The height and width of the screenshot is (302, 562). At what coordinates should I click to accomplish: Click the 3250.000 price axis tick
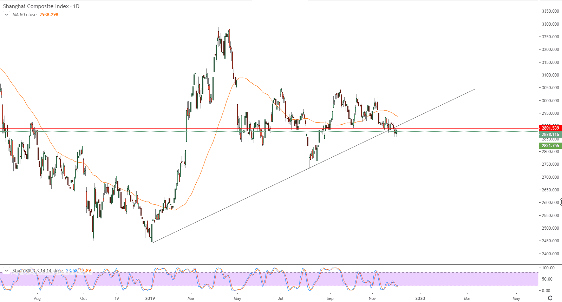coord(550,37)
